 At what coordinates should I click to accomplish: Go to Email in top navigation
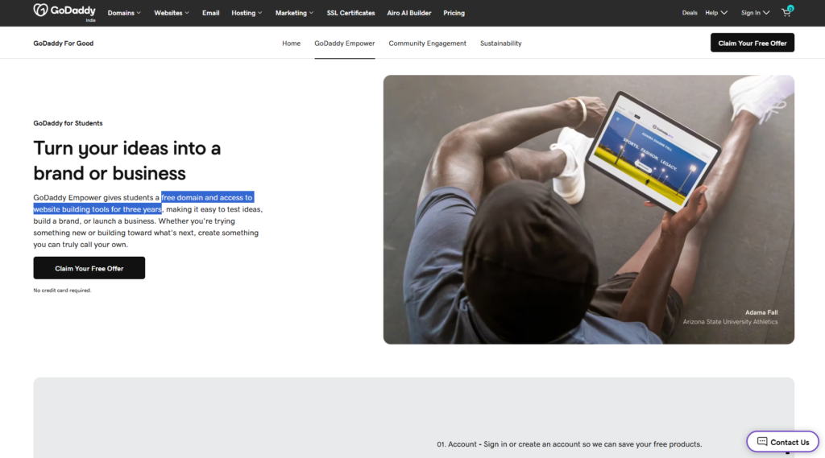tap(210, 13)
